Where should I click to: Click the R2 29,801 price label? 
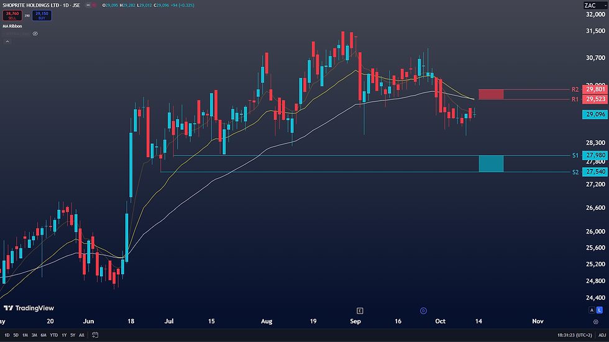(595, 89)
